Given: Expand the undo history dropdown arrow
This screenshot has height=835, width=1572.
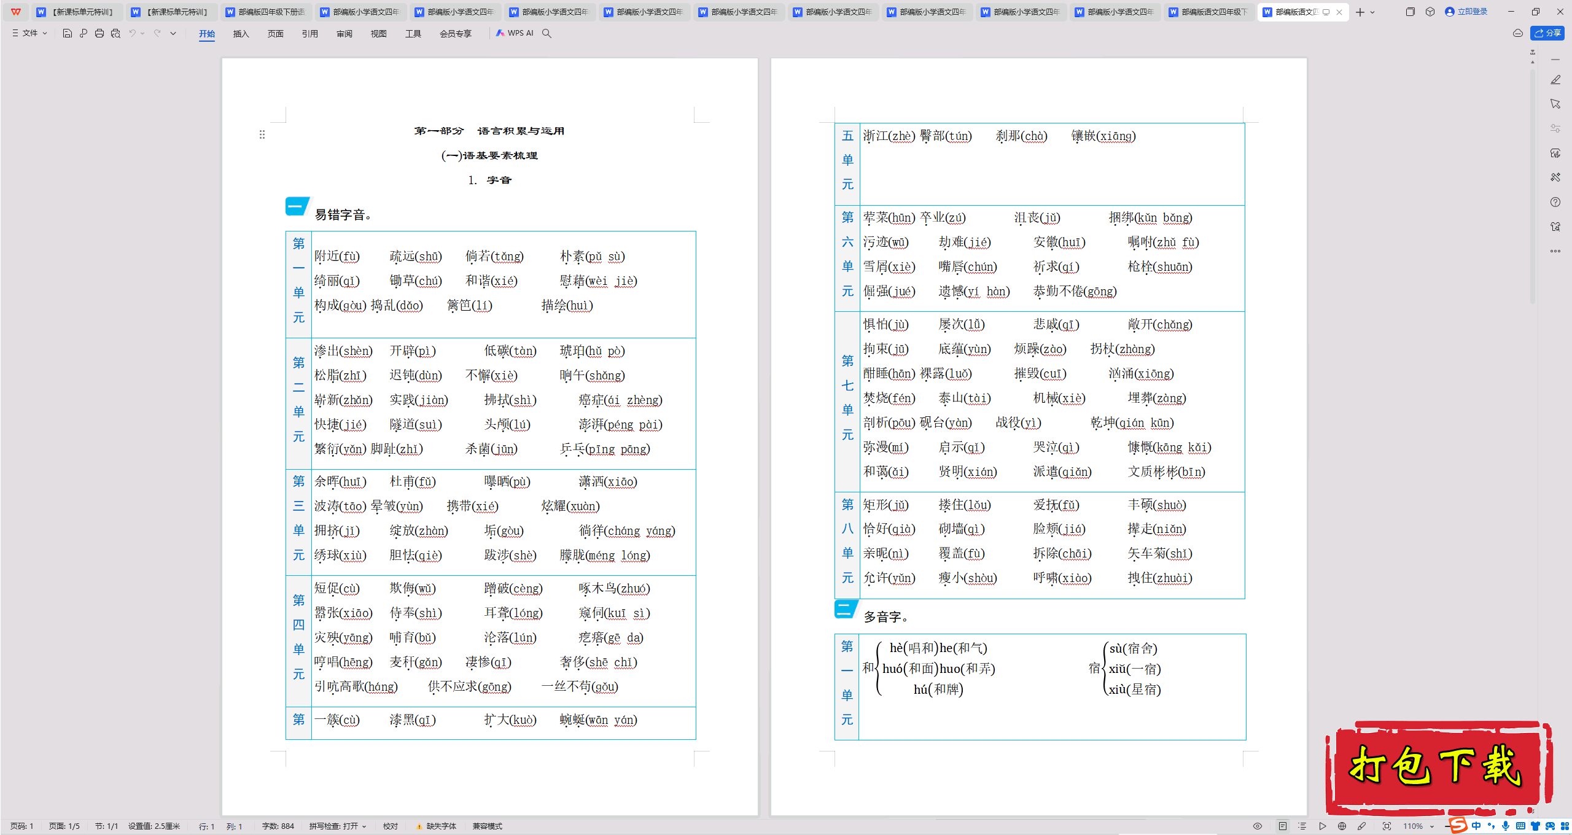Looking at the screenshot, I should pos(142,33).
